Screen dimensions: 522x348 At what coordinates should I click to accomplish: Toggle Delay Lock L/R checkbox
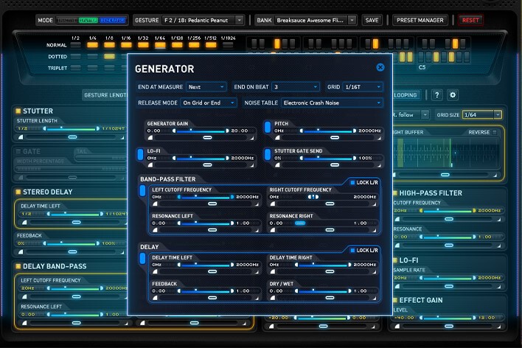[x=352, y=250]
